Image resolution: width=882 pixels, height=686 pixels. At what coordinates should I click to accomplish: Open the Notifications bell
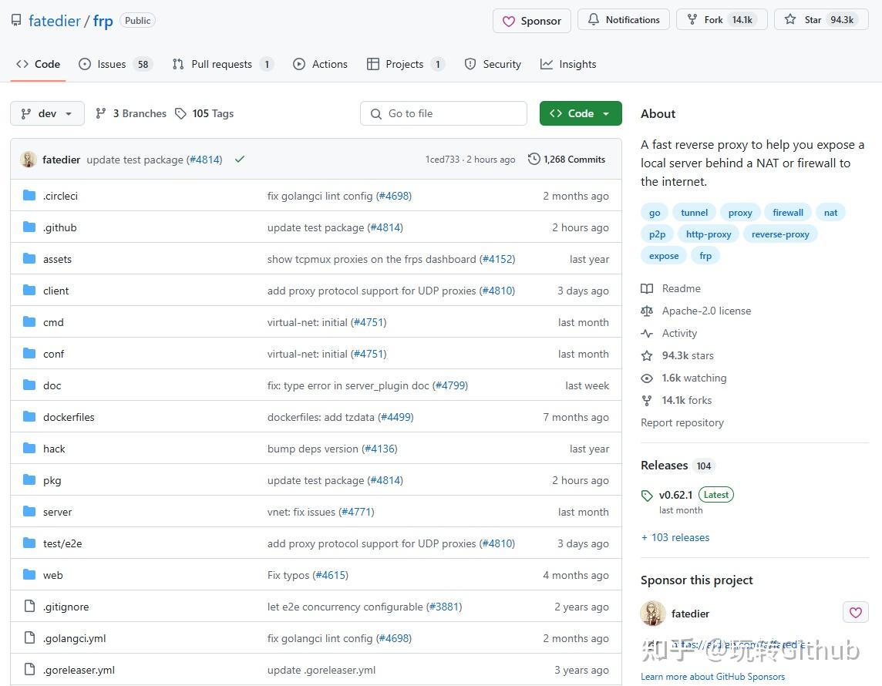pos(624,19)
